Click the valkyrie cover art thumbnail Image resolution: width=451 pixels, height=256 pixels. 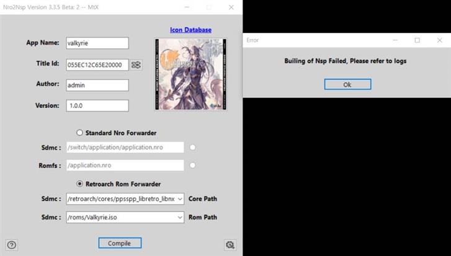pos(190,74)
